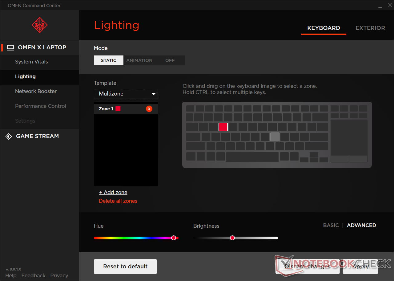The image size is (394, 281).
Task: Click the Game Stream broadcast icon
Action: (9, 136)
